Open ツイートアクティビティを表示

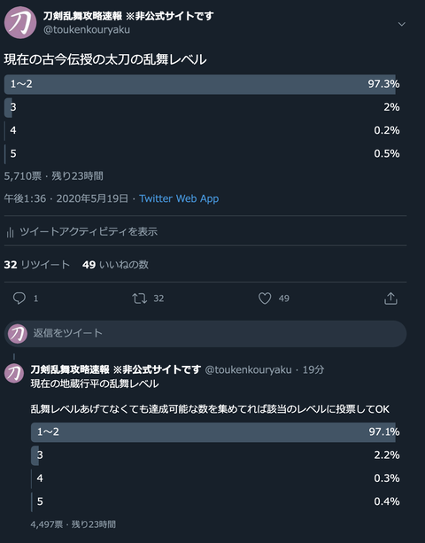(x=89, y=232)
